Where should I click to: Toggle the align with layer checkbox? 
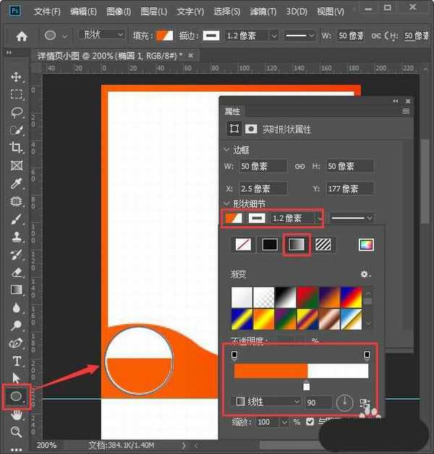point(310,422)
